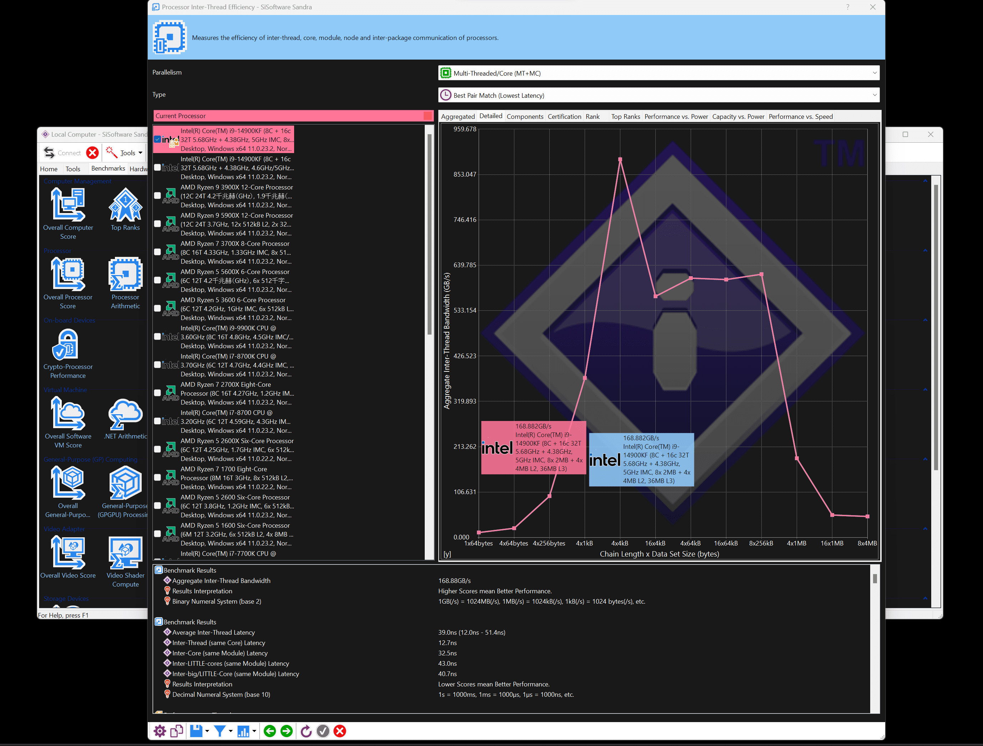Check the AMD Ryzen 9 5900X checkbox
The height and width of the screenshot is (746, 983).
(157, 224)
